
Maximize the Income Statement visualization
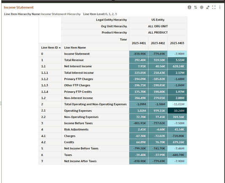[x=214, y=7]
